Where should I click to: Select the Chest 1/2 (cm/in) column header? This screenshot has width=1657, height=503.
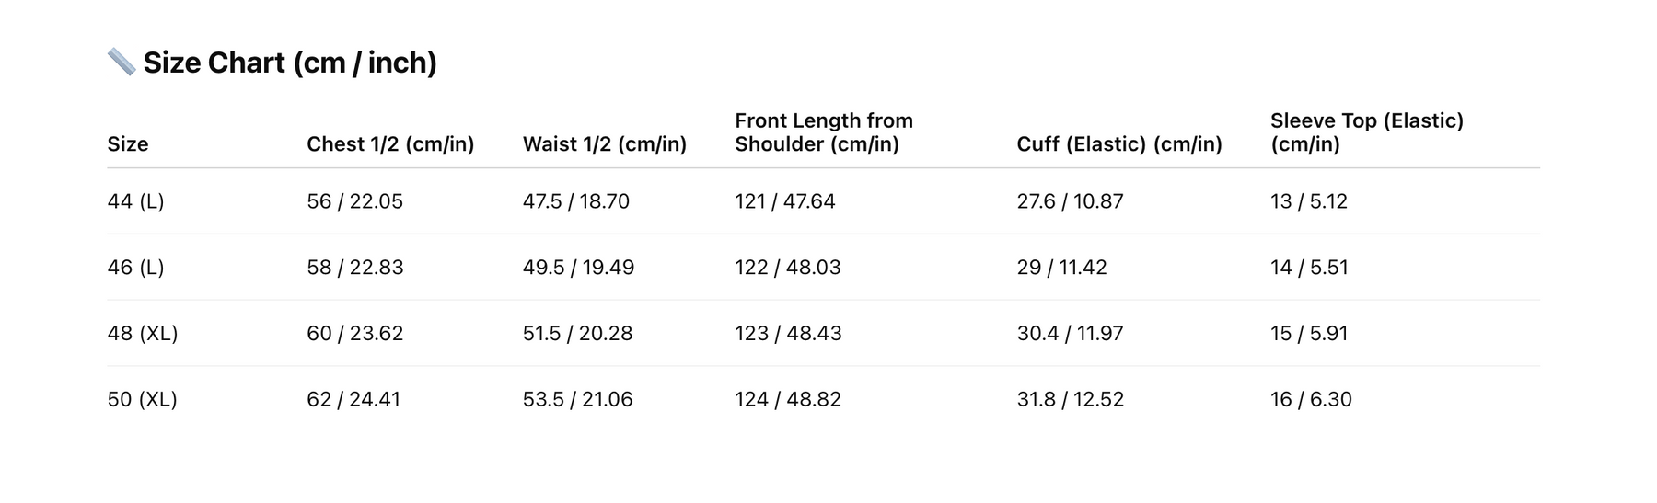coord(390,144)
